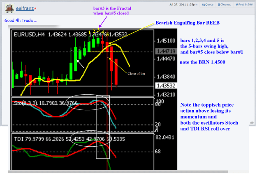Click the 1.43532 price label
The width and height of the screenshot is (257, 175).
click(166, 86)
